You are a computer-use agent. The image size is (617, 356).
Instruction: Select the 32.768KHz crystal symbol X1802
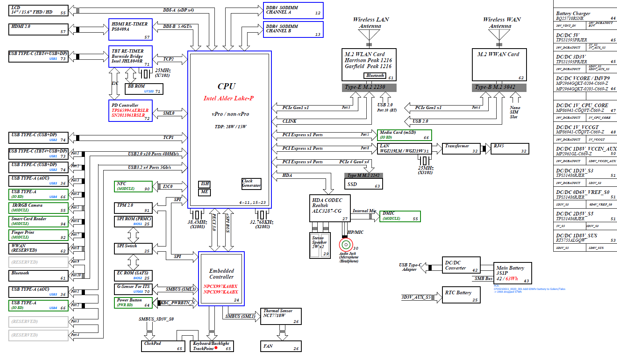coord(261,215)
